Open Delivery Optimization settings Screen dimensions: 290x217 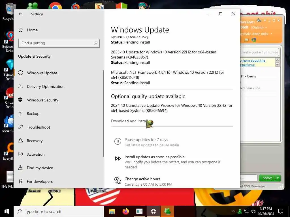[46, 86]
